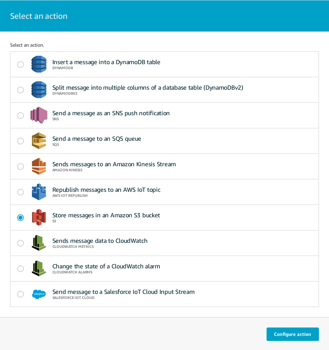
Task: Select the SNS push notification radio button
Action: [x=20, y=116]
